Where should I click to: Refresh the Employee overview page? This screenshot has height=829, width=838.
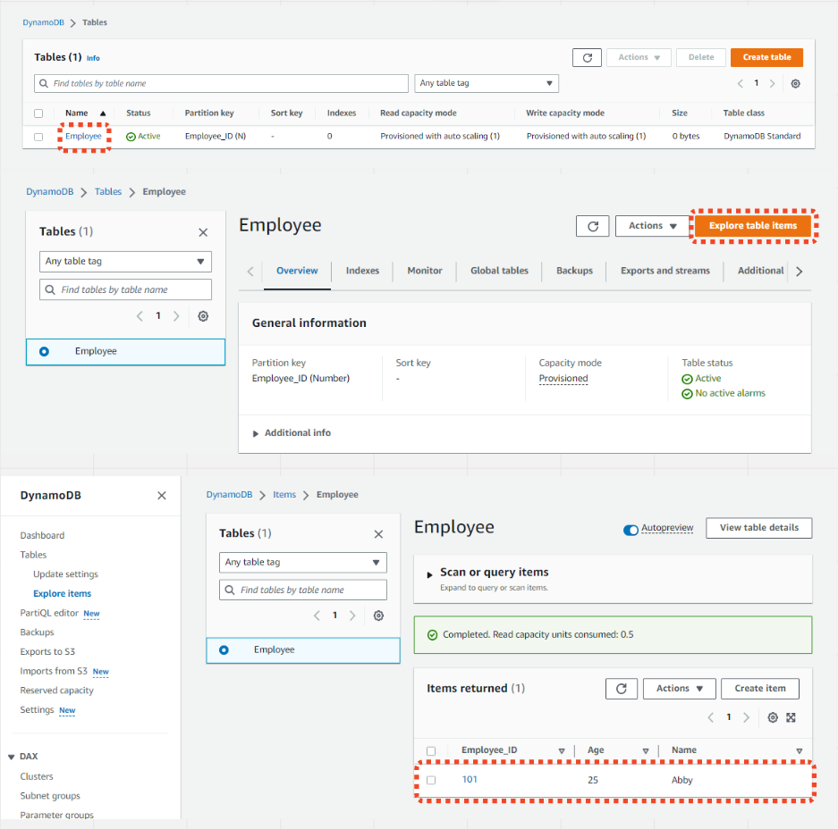[x=592, y=226]
